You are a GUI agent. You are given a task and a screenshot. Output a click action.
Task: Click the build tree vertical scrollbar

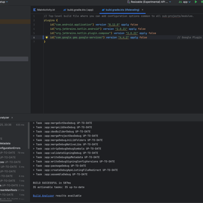29,136
